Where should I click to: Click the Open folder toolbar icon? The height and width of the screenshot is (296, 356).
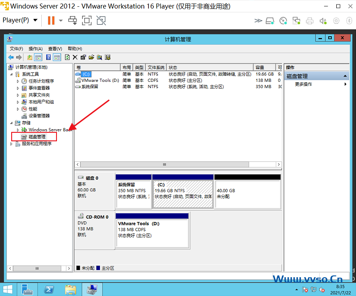(x=91, y=57)
